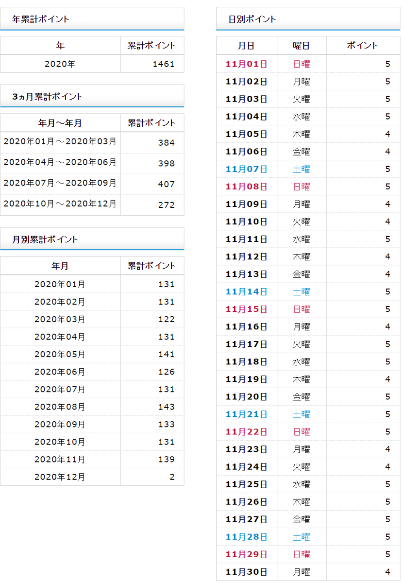The width and height of the screenshot is (405, 583).
Task: Select the 3ヵ月累計ポイント section title
Action: point(34,95)
